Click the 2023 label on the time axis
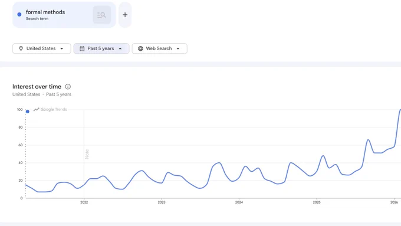The image size is (401, 226). coord(162,202)
